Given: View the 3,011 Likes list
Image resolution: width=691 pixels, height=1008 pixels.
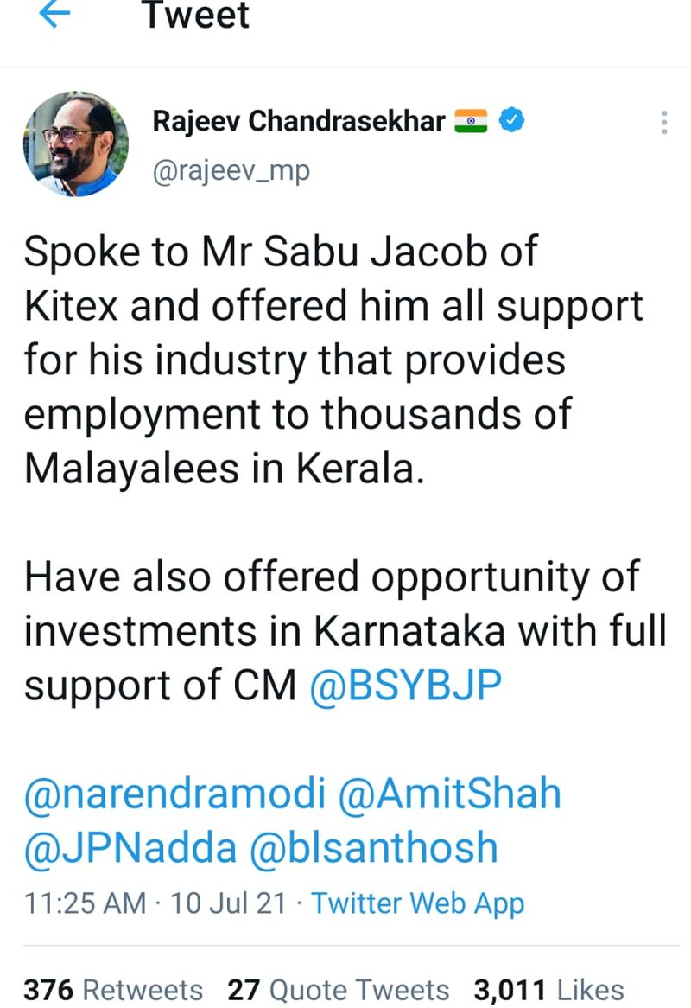Looking at the screenshot, I should pos(548,990).
